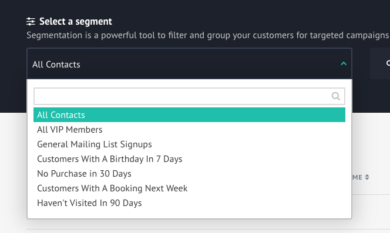Click the Segmentation description text
The height and width of the screenshot is (233, 390).
coord(208,35)
